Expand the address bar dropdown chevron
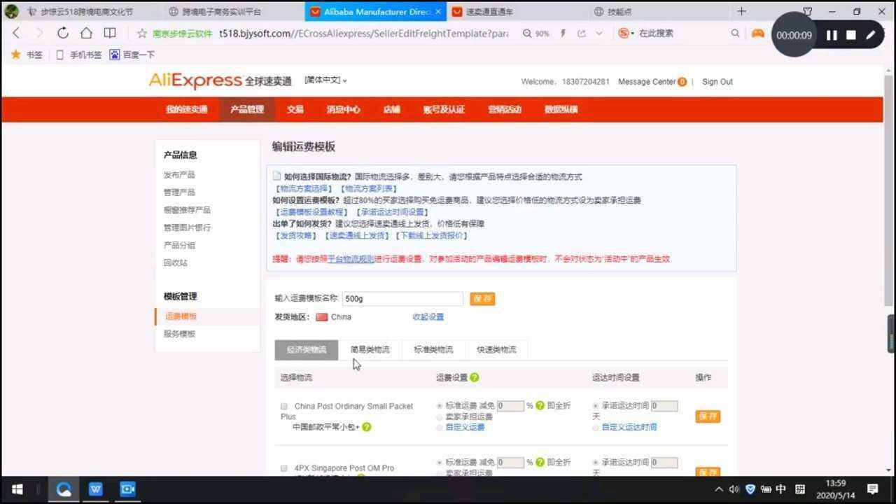The width and height of the screenshot is (896, 504). point(599,34)
